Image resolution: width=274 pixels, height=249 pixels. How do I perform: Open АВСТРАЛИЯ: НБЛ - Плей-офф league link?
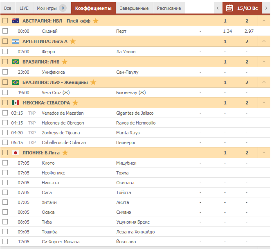pyautogui.click(x=56, y=21)
